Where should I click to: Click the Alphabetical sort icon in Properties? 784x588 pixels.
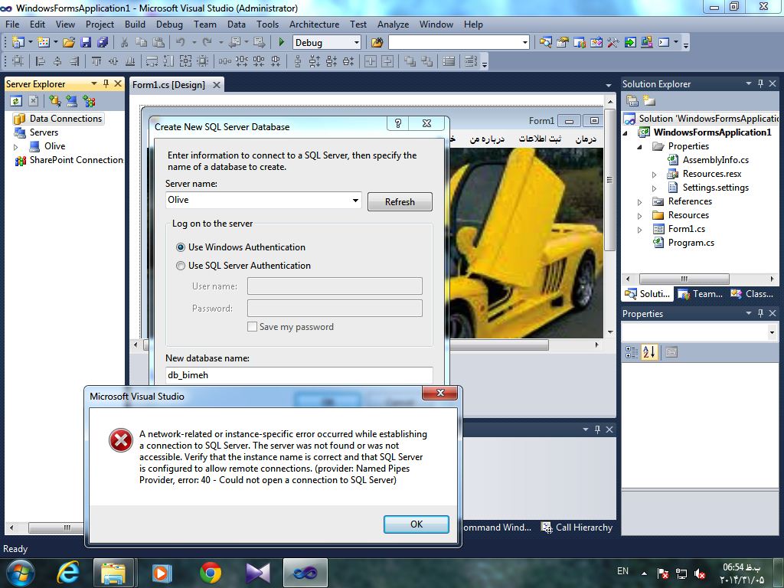pyautogui.click(x=649, y=352)
